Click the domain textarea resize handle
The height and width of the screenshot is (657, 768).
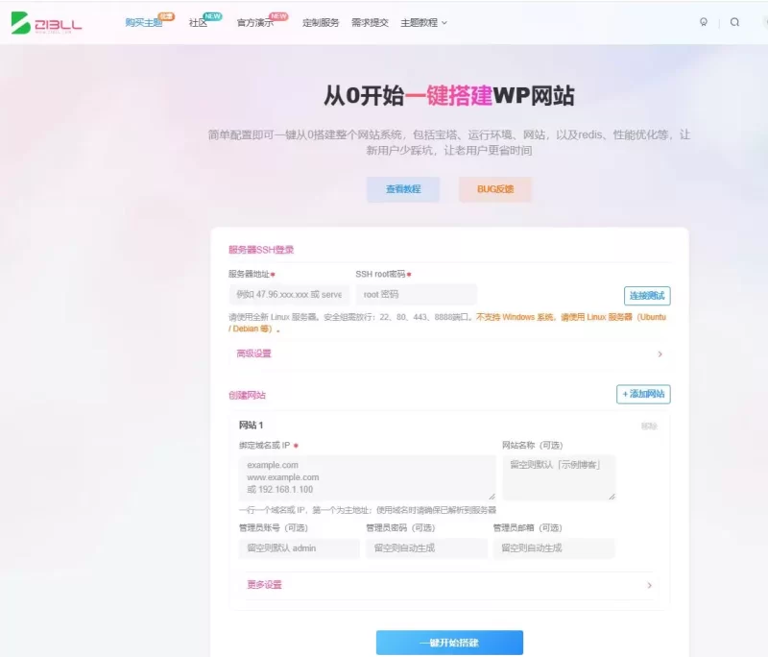pos(492,497)
